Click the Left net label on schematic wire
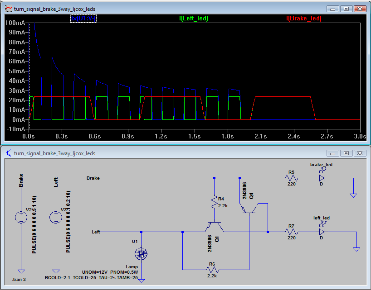The image size is (371, 290). pos(96,232)
